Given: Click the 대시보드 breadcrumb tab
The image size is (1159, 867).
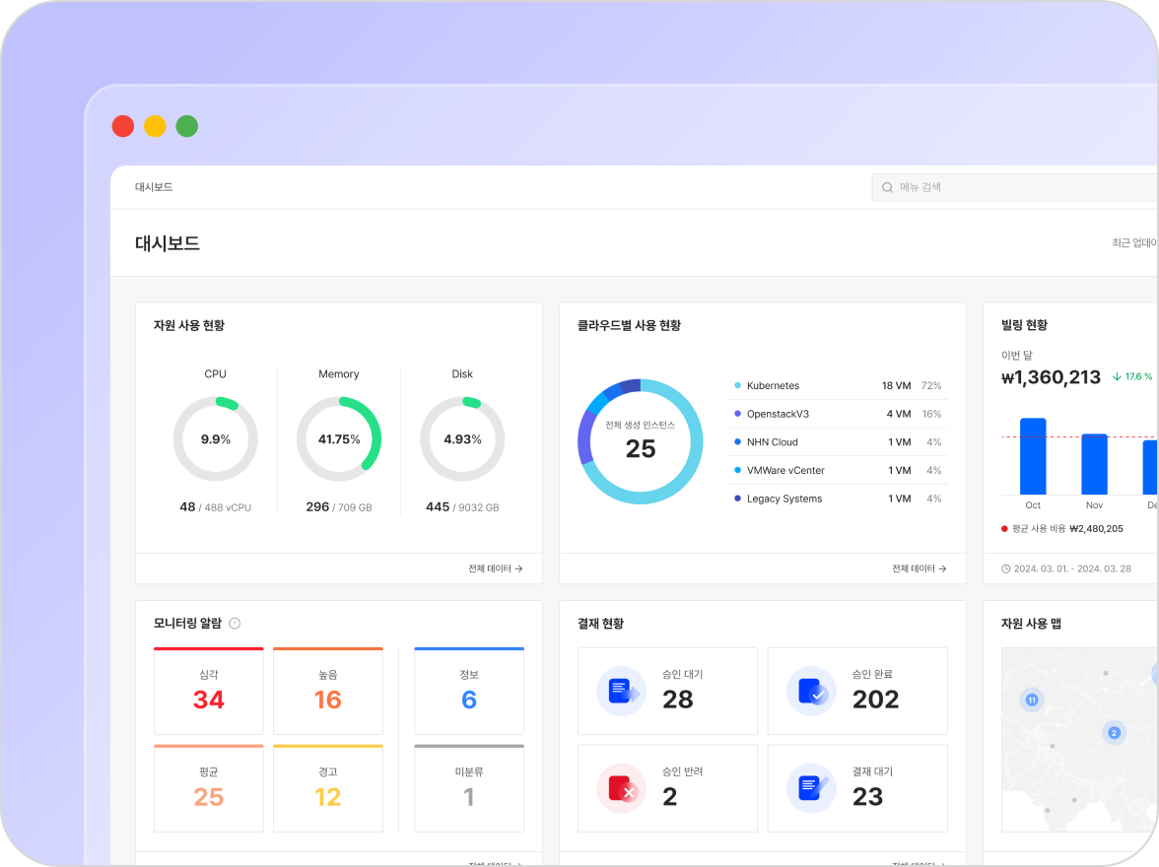Looking at the screenshot, I should pyautogui.click(x=154, y=187).
